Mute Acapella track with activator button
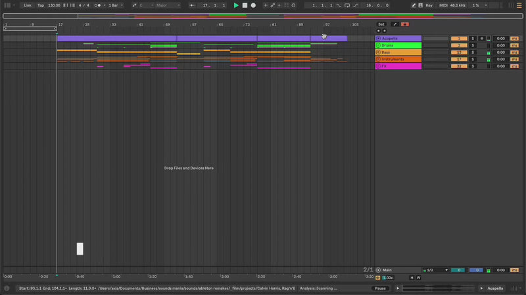526x295 pixels. pos(458,39)
